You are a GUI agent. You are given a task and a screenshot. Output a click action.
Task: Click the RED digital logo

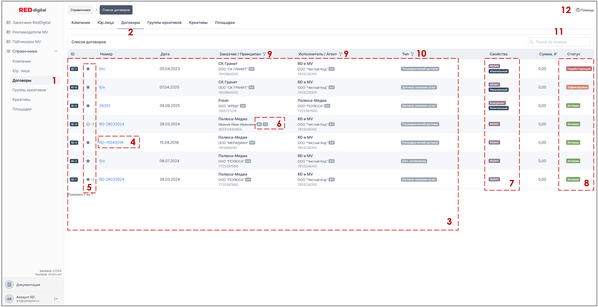pyautogui.click(x=32, y=10)
